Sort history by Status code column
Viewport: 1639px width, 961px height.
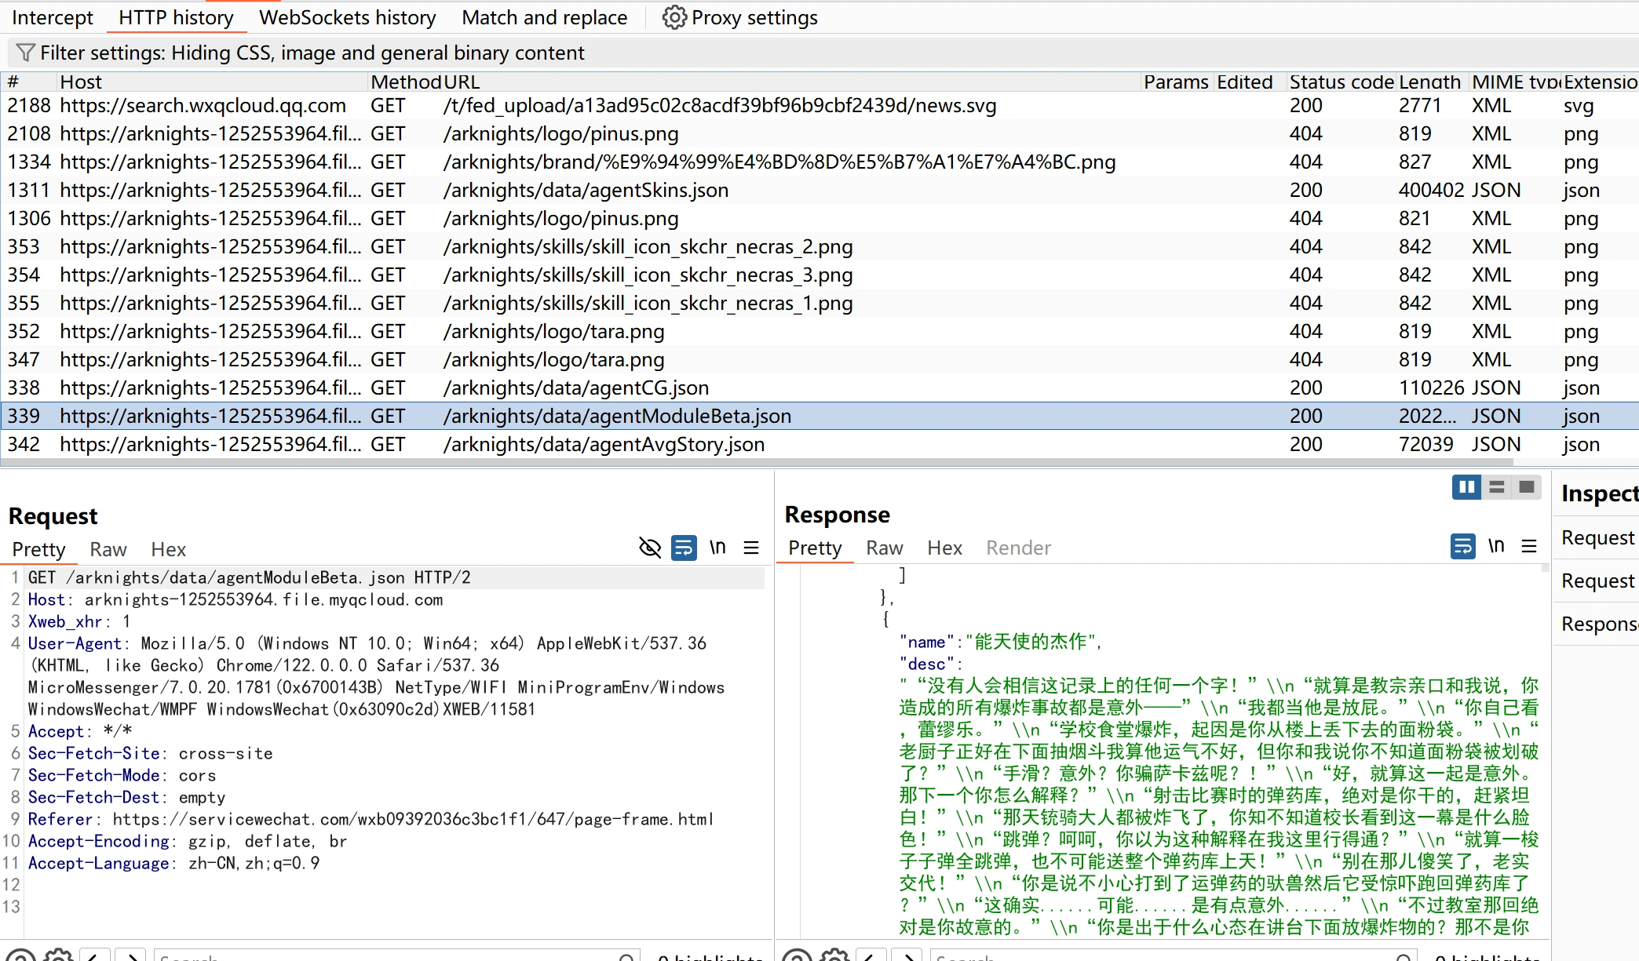[x=1341, y=82]
